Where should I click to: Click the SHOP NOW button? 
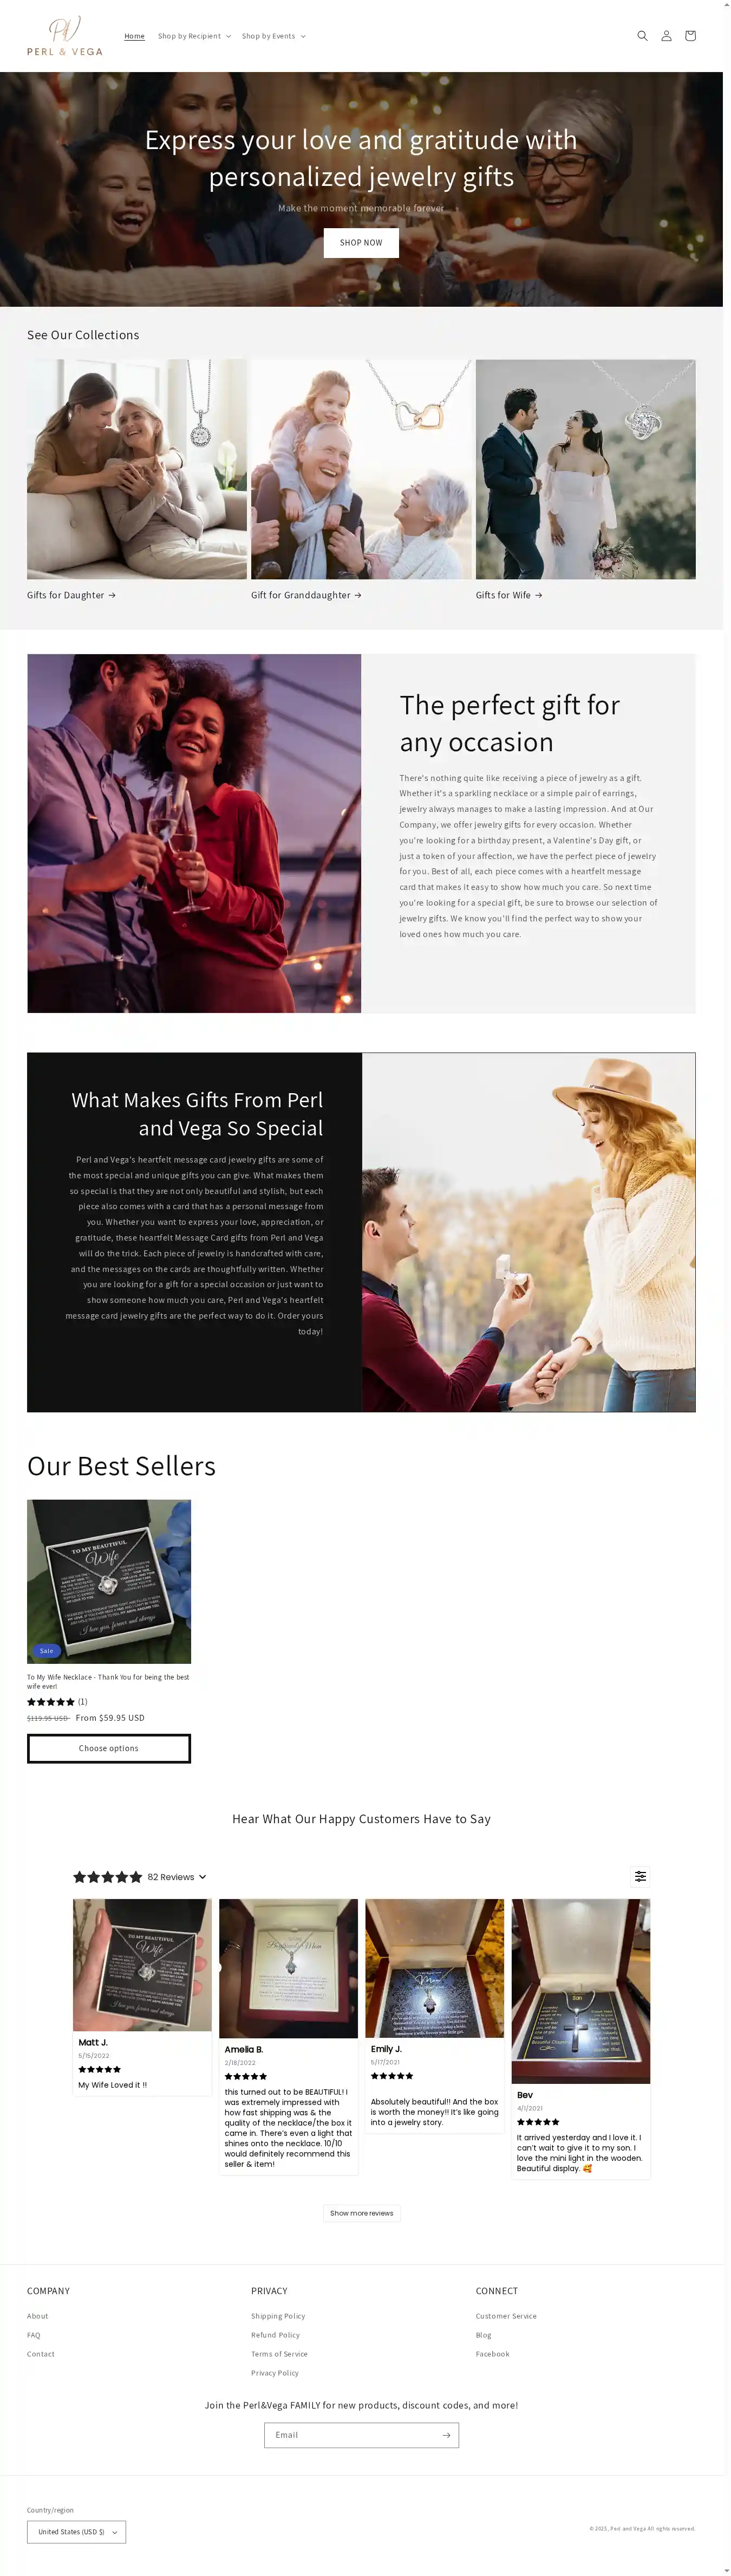click(x=362, y=243)
